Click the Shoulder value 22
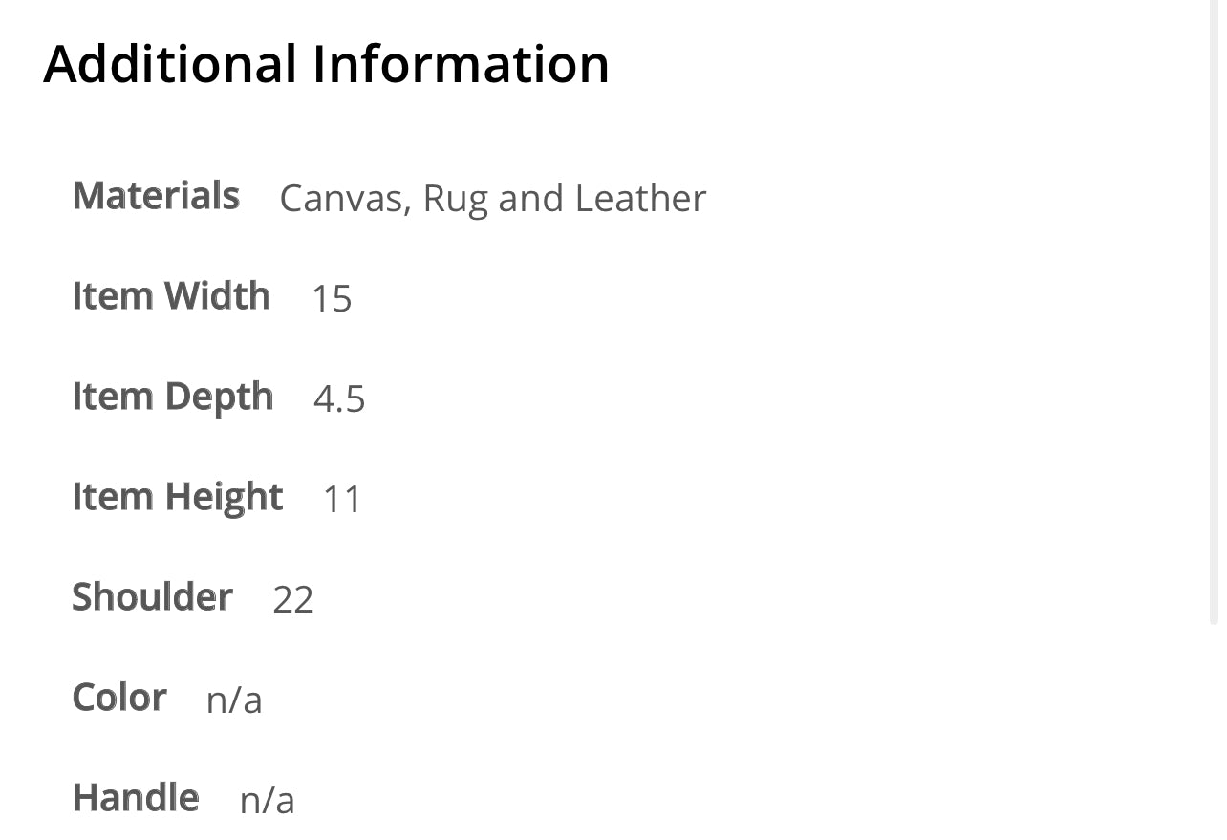1227x840 pixels. 293,599
